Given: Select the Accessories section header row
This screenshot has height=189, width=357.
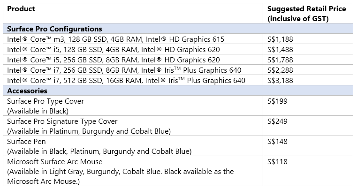Looking at the screenshot, I should tap(178, 91).
